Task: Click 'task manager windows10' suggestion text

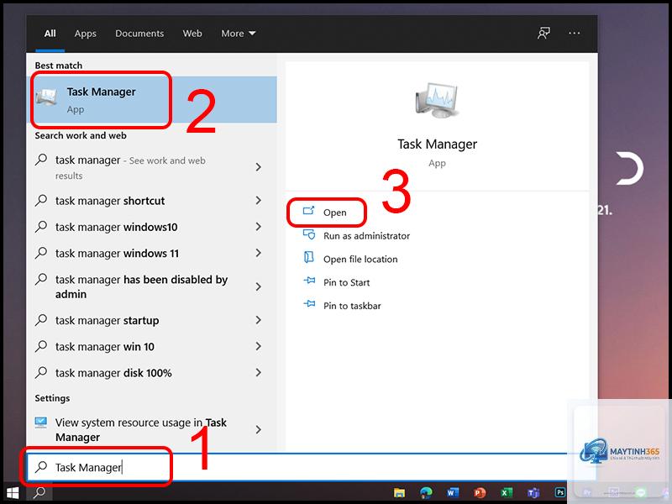Action: click(x=116, y=227)
